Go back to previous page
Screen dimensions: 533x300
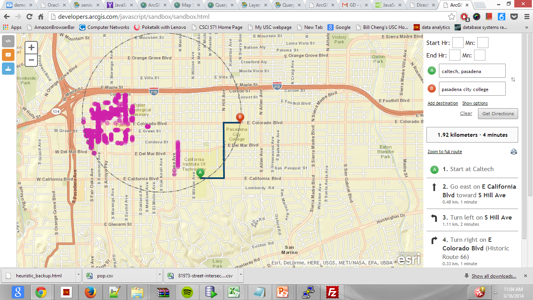[x=7, y=17]
